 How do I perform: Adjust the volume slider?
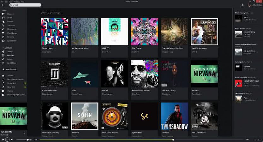point(22,139)
